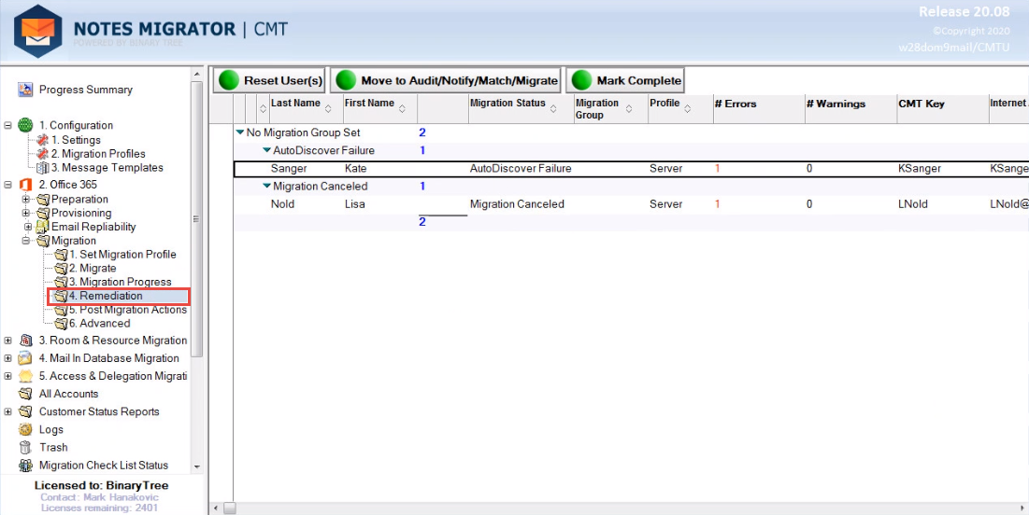Click the Trash can icon
The width and height of the screenshot is (1029, 515).
pyautogui.click(x=25, y=448)
